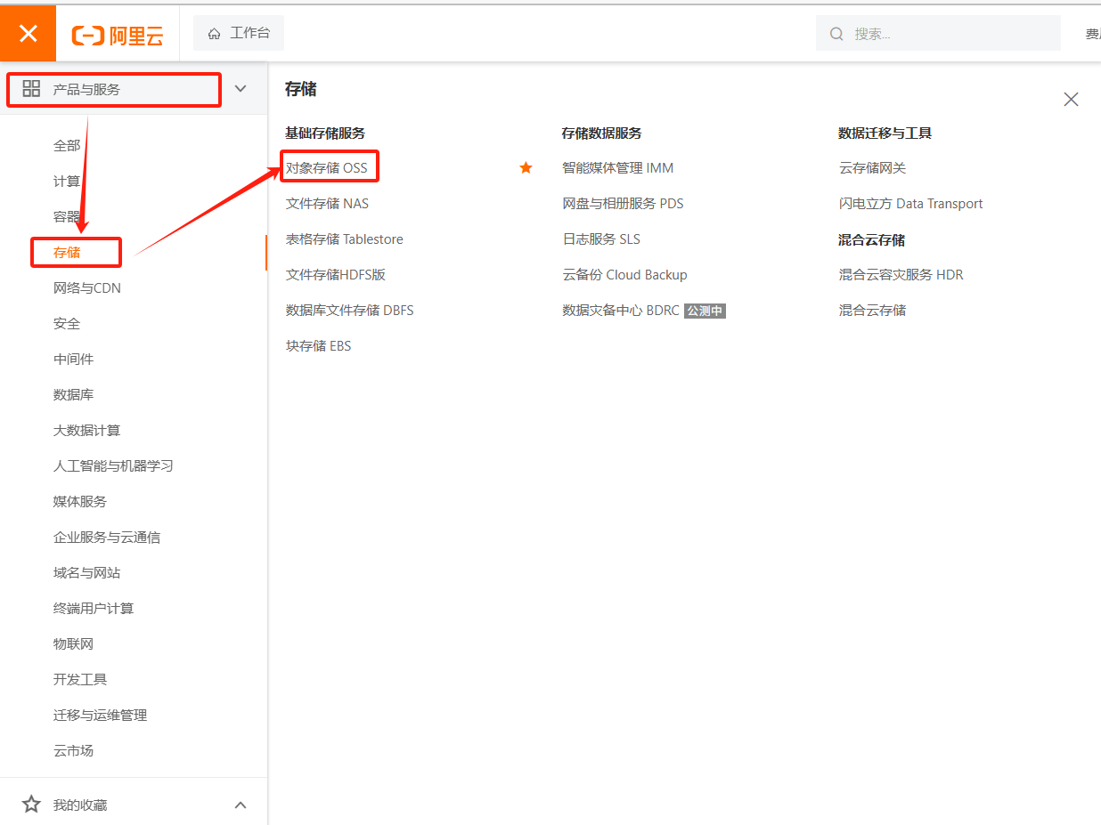This screenshot has height=825, width=1101.
Task: Select the 网络与CDN category
Action: click(87, 288)
